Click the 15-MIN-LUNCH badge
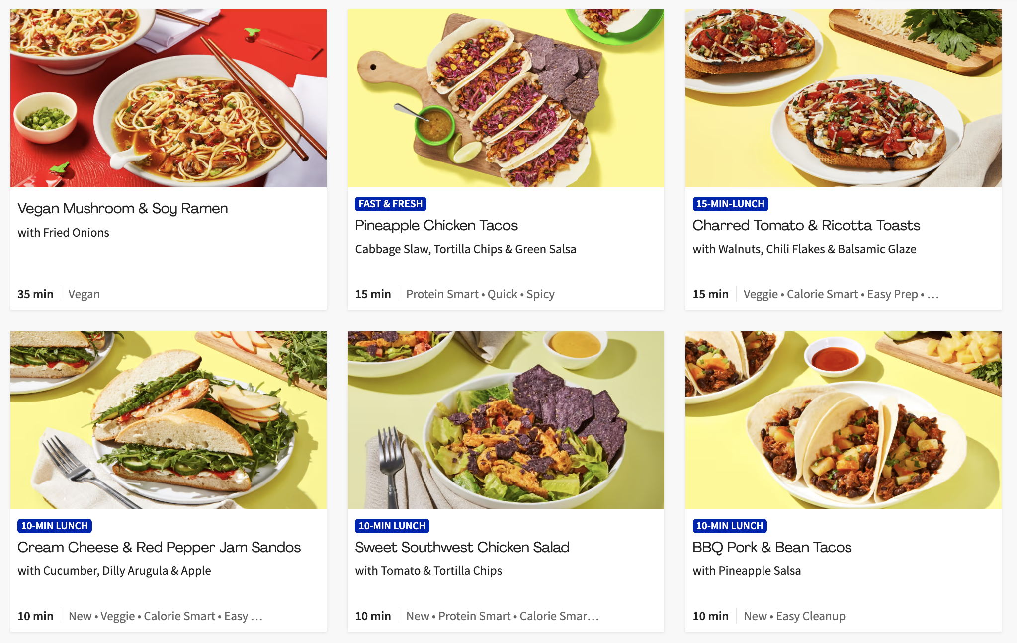Screen dimensions: 1017x643 730,204
